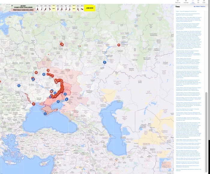Open the Dnipropetrovsk Oblast overnight missiles entry
Screen dimensions: 210x174
click(x=188, y=119)
